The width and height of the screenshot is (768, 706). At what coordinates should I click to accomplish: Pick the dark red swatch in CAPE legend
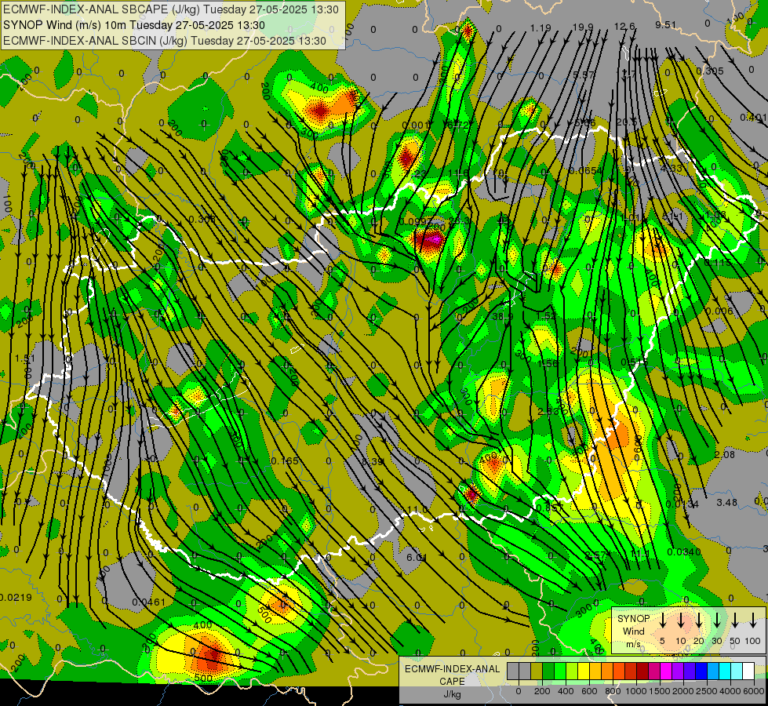click(x=642, y=671)
